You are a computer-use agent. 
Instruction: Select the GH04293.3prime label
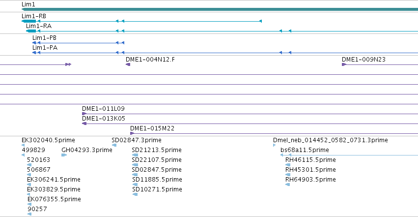click(87, 150)
